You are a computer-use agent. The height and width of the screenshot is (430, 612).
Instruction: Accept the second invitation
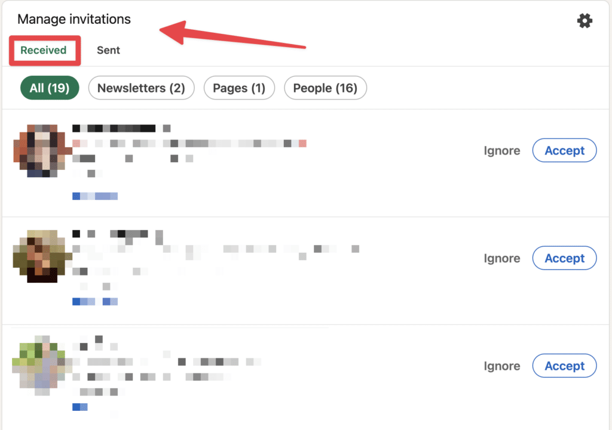[564, 258]
